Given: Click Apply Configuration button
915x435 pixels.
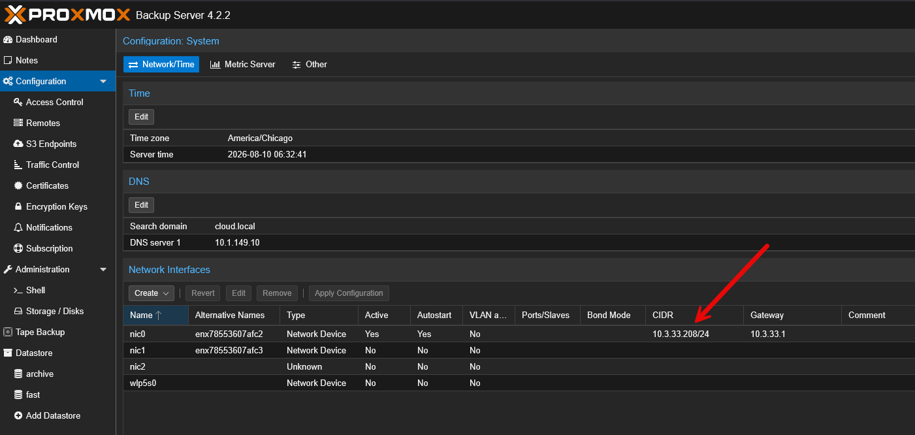Looking at the screenshot, I should click(x=349, y=293).
